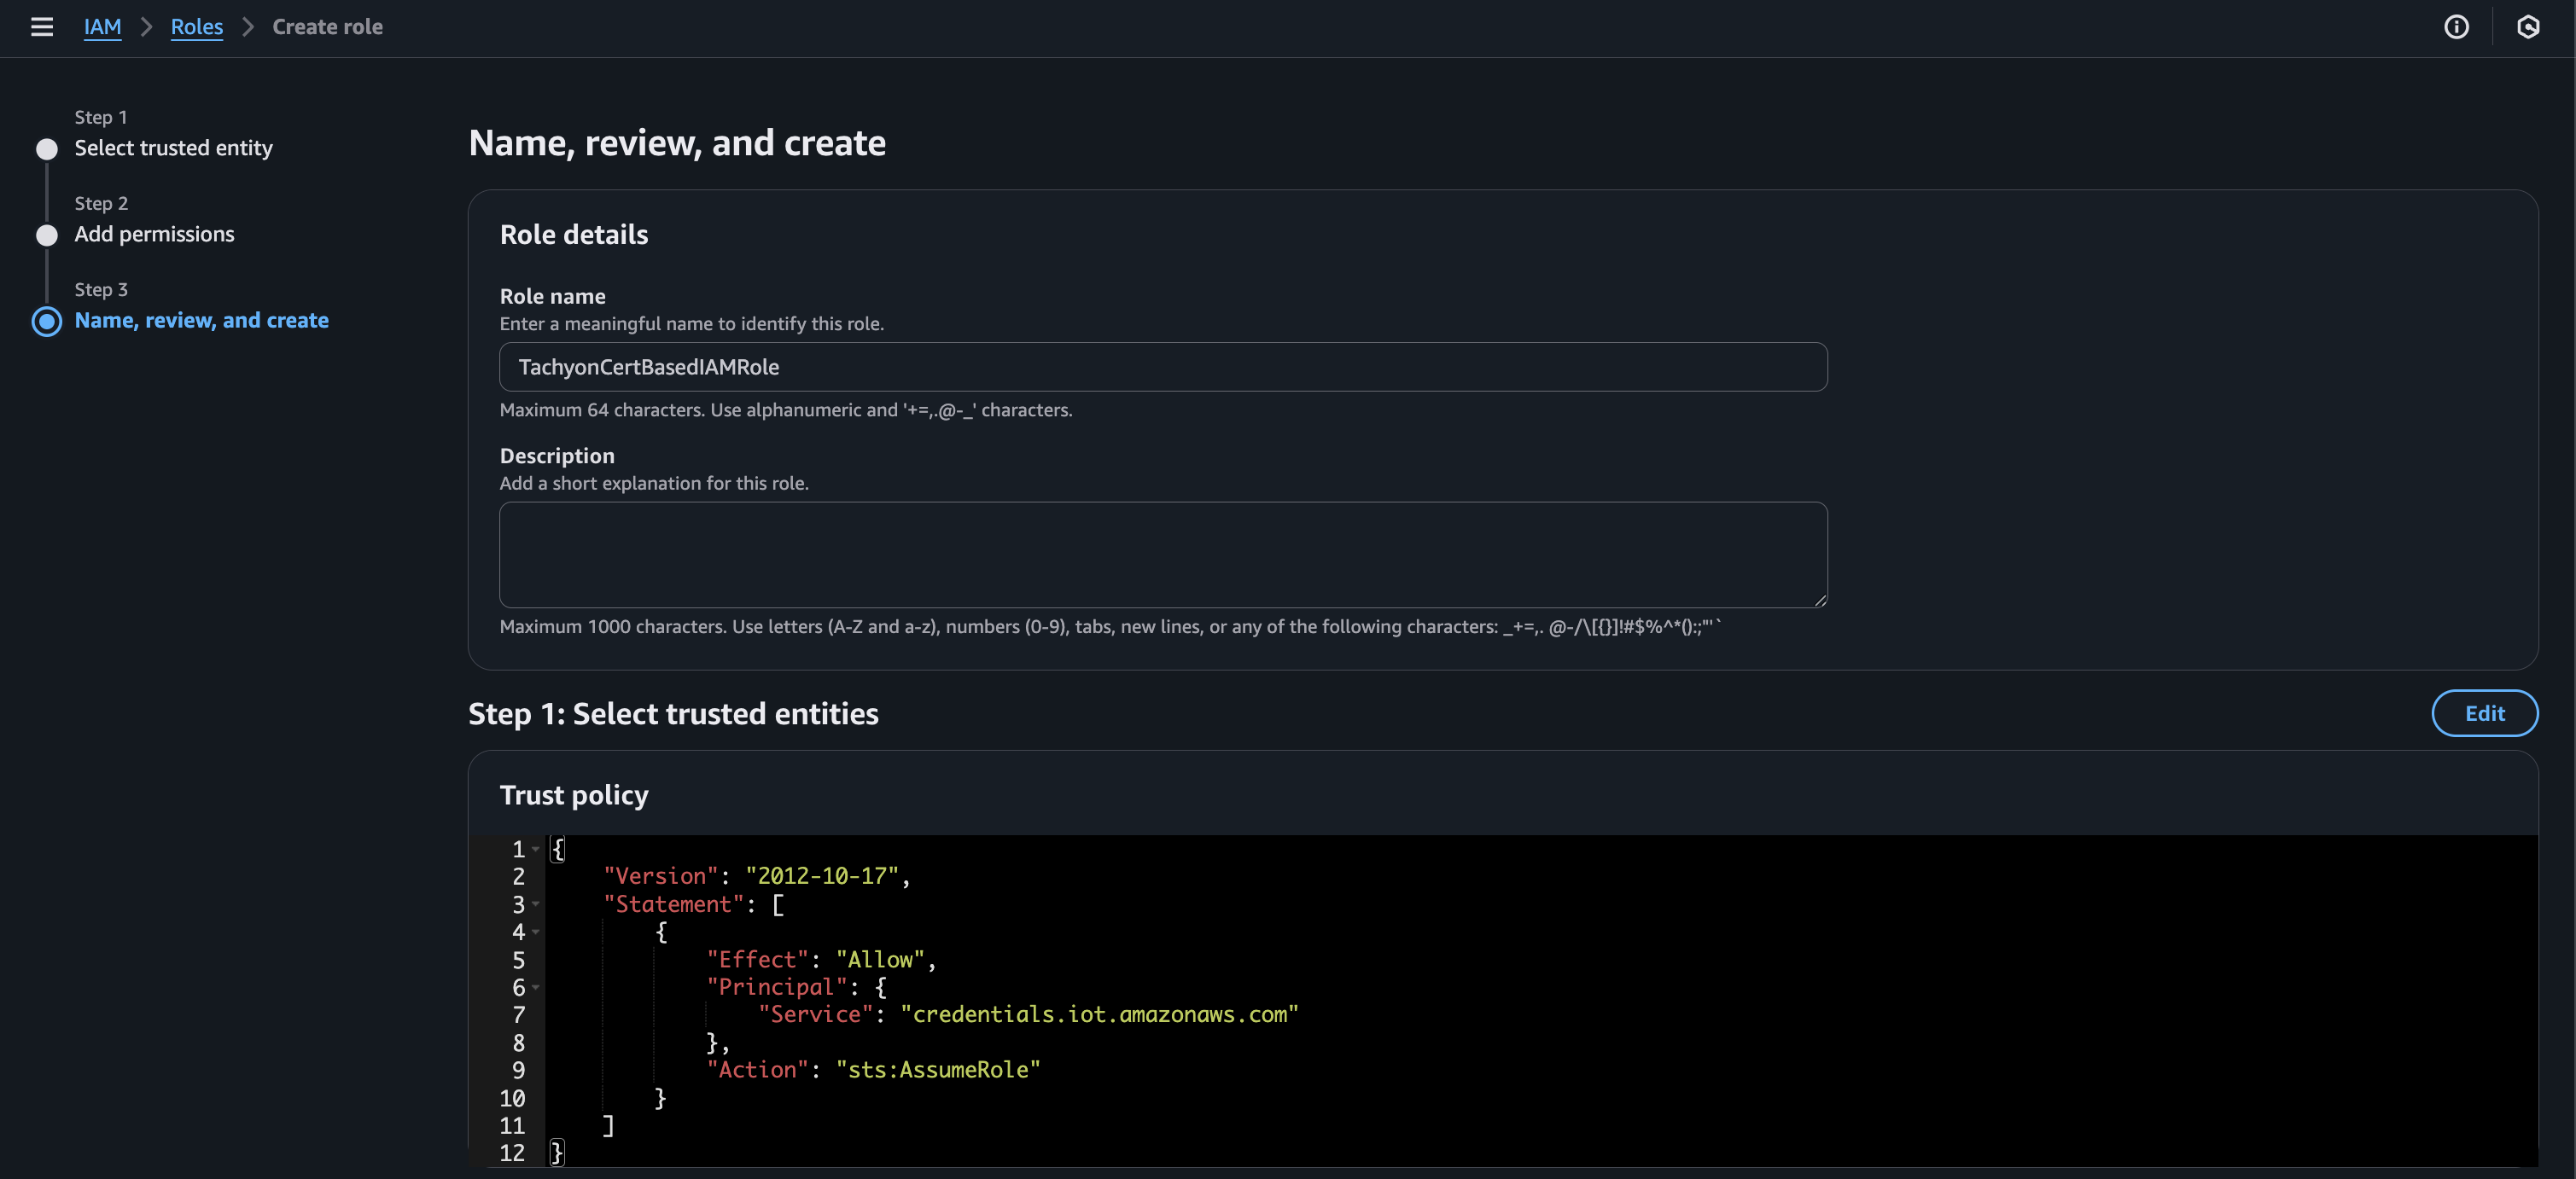2576x1179 pixels.
Task: Go to Add permissions step
Action: click(x=154, y=234)
